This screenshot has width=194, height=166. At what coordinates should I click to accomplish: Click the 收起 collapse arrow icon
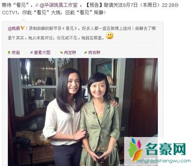9,53
